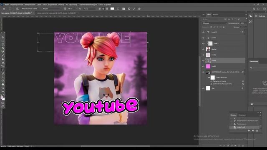
Task: Open the Edit Toolbar three-dots button
Action: click(x=3, y=92)
